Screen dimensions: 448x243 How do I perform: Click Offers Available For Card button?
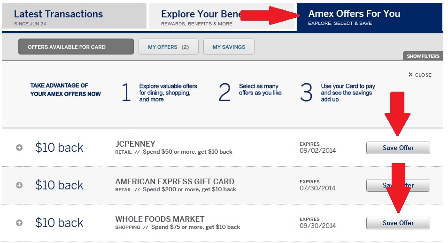point(76,47)
